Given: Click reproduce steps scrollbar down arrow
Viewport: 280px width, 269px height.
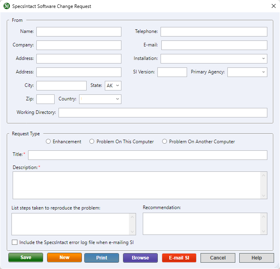Looking at the screenshot, I should [132, 232].
